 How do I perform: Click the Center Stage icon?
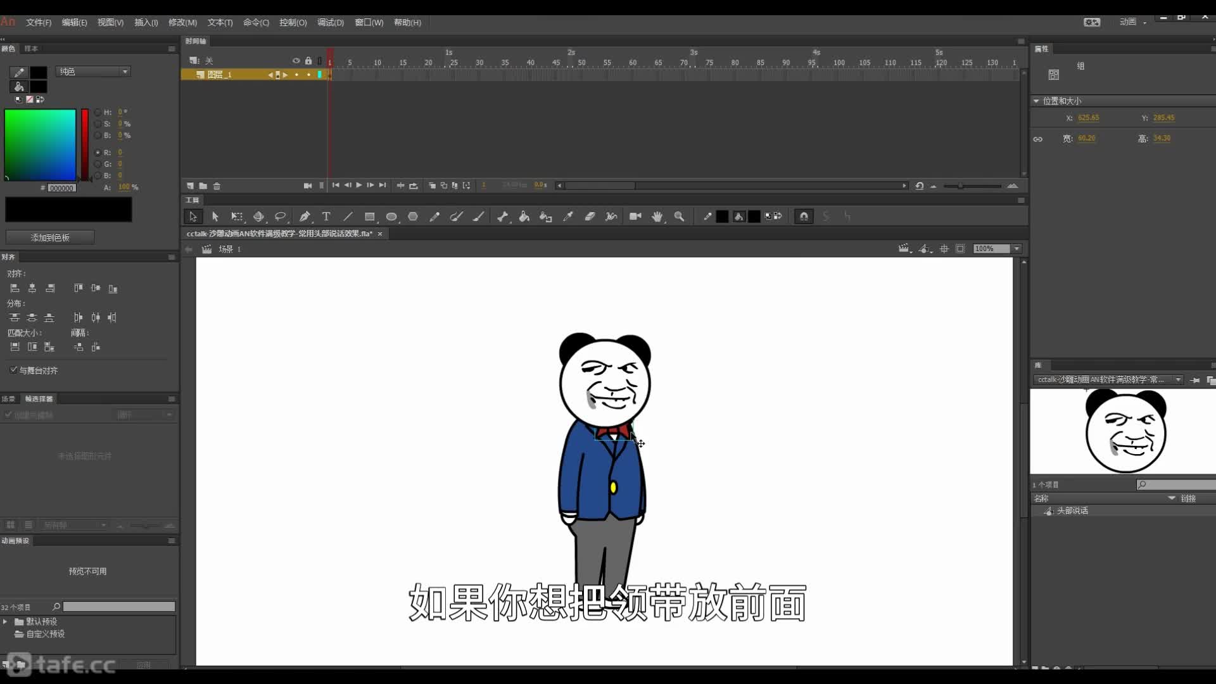pos(944,249)
